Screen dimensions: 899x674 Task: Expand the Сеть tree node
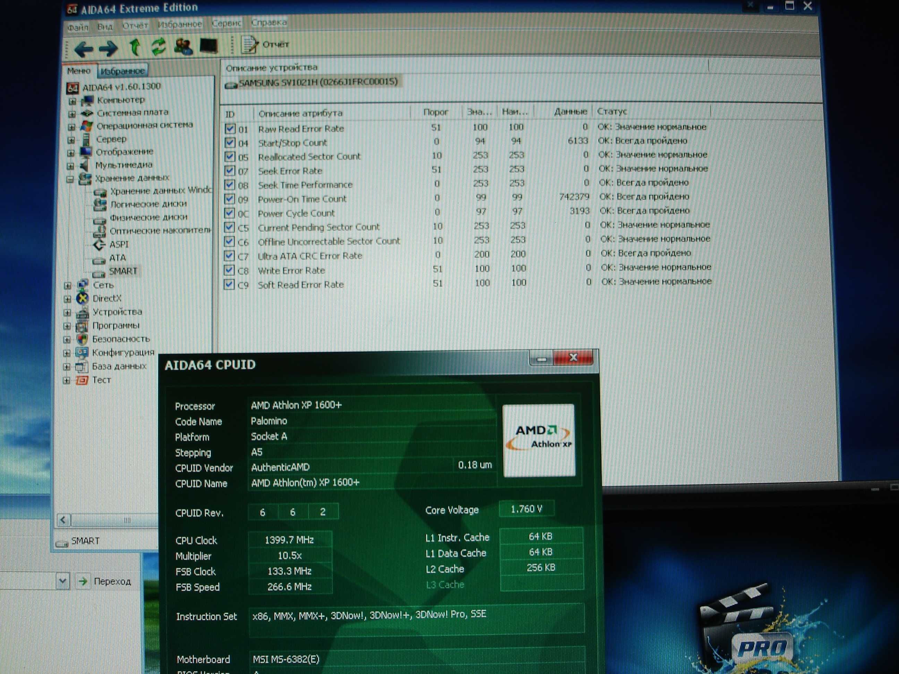pyautogui.click(x=68, y=286)
